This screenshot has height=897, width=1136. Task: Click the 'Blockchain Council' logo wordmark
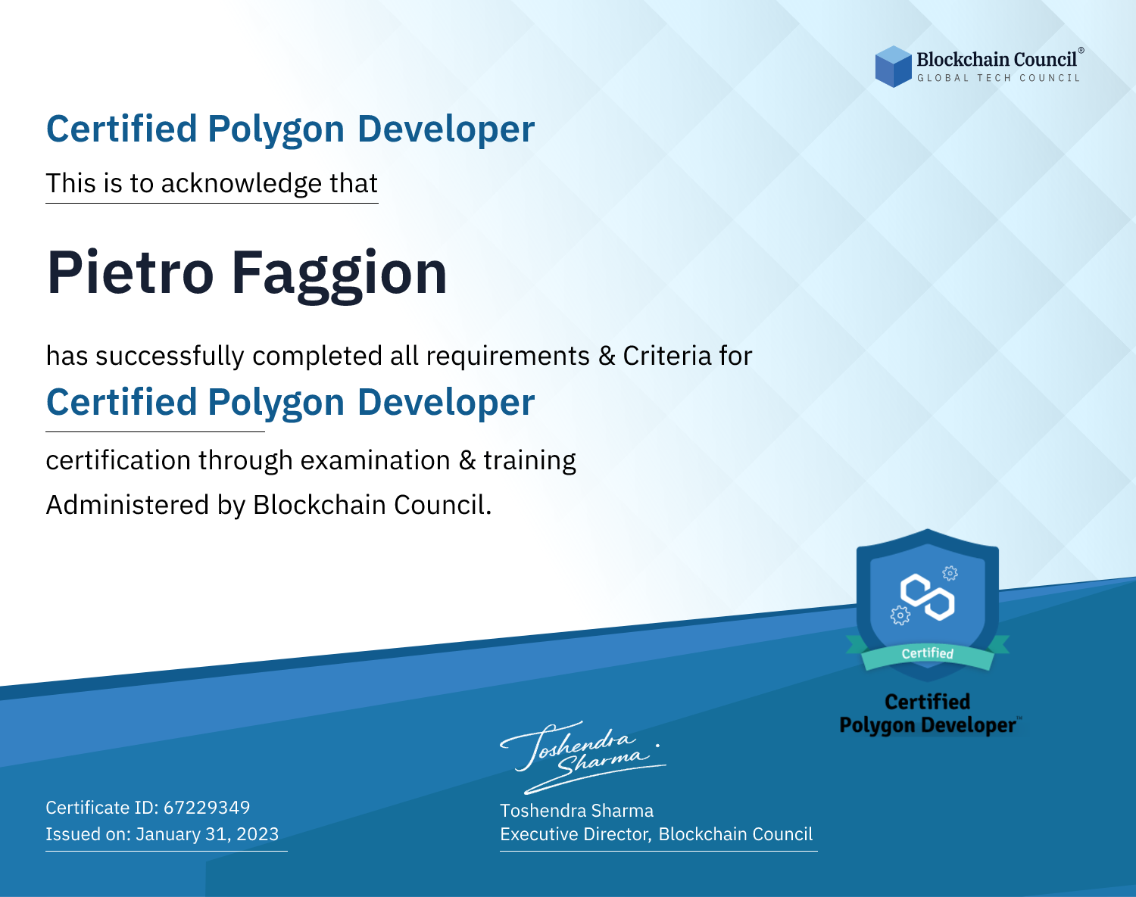point(997,59)
